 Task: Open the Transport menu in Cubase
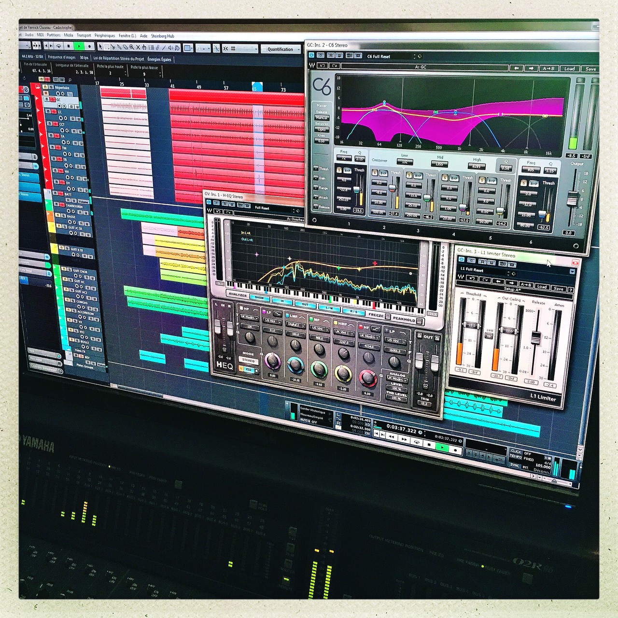pyautogui.click(x=84, y=35)
